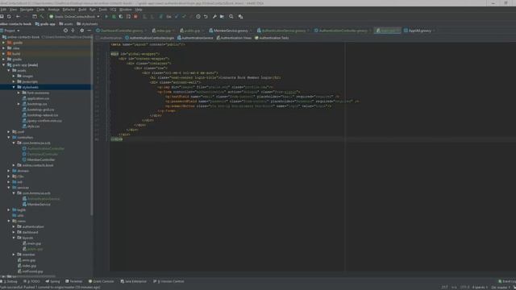
Task: Open the Java Enterprise tool window
Action: click(133, 281)
